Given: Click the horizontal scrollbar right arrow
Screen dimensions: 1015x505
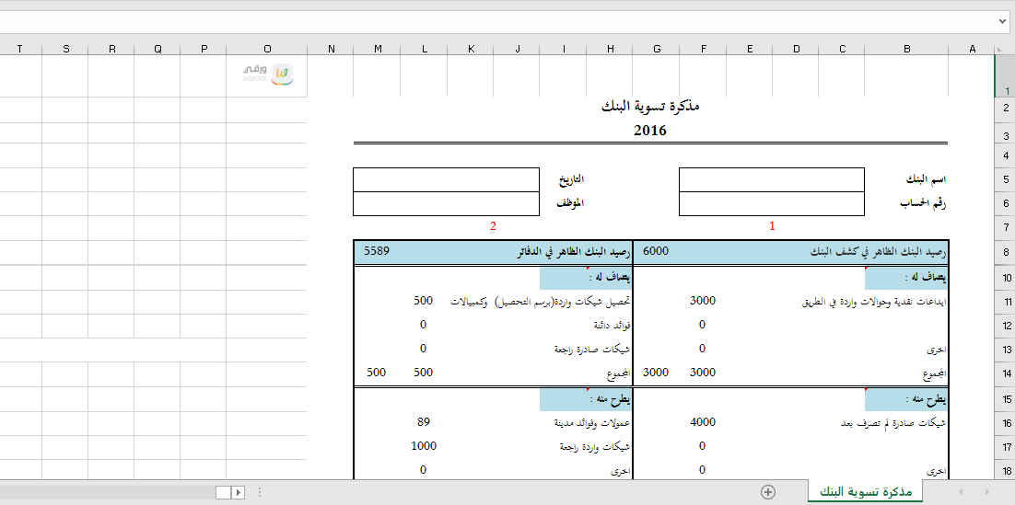Looking at the screenshot, I should coord(238,492).
